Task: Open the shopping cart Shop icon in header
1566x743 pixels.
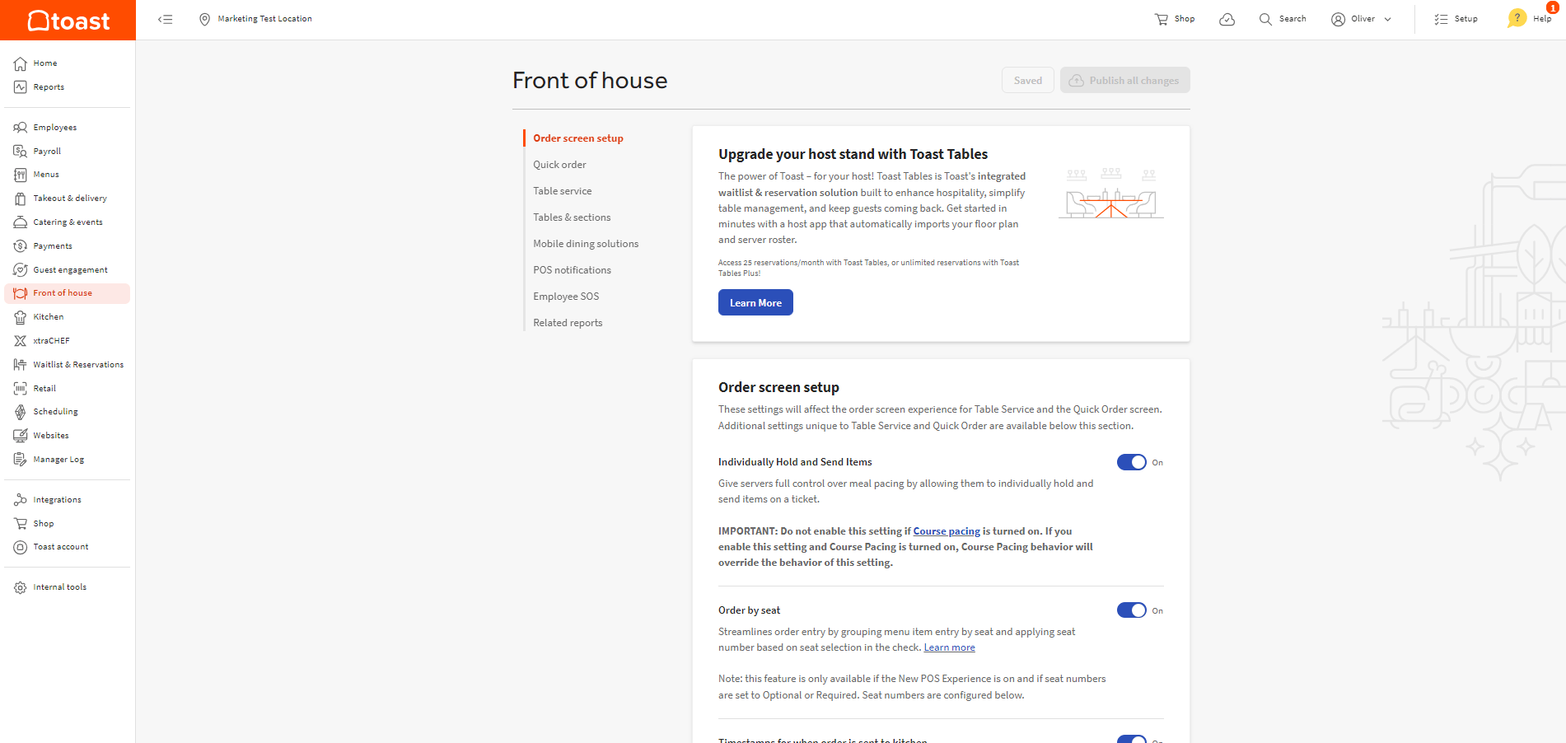Action: [x=1162, y=19]
